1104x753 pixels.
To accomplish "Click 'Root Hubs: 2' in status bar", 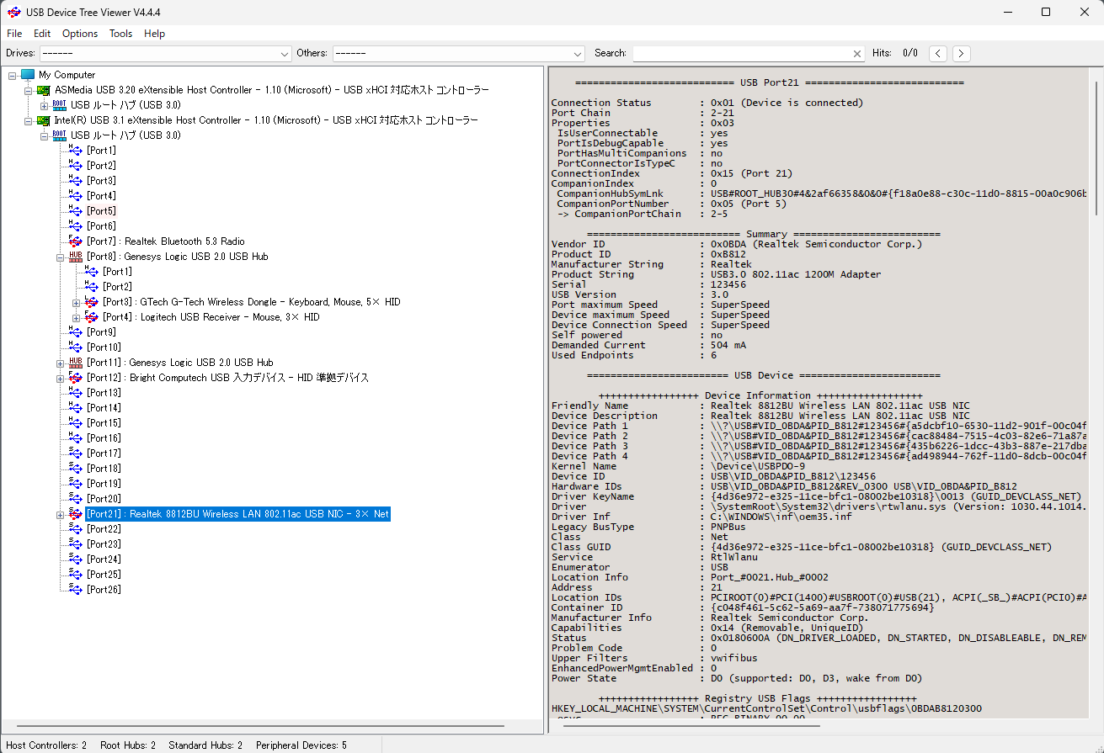I will (128, 745).
